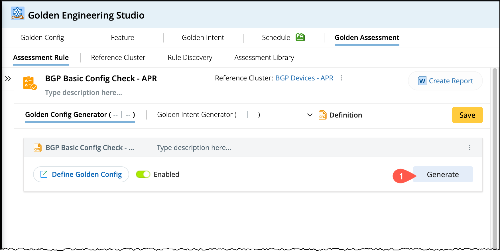
Task: Open the three-dot menu beside Reference Cluster
Action: coord(341,78)
